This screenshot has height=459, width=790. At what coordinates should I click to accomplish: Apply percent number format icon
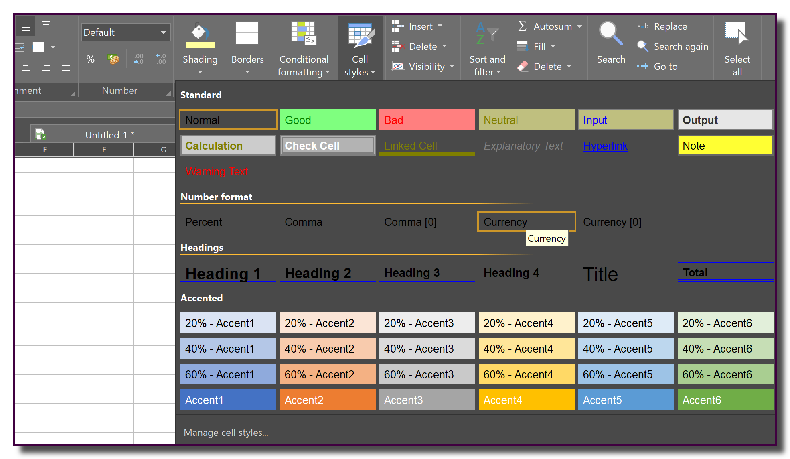(91, 59)
